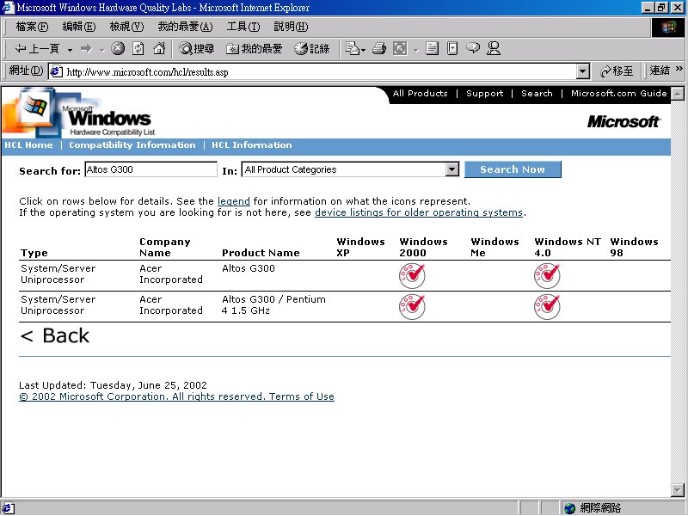Click the Microsoft logo on the page
The image size is (688, 516).
click(x=623, y=121)
